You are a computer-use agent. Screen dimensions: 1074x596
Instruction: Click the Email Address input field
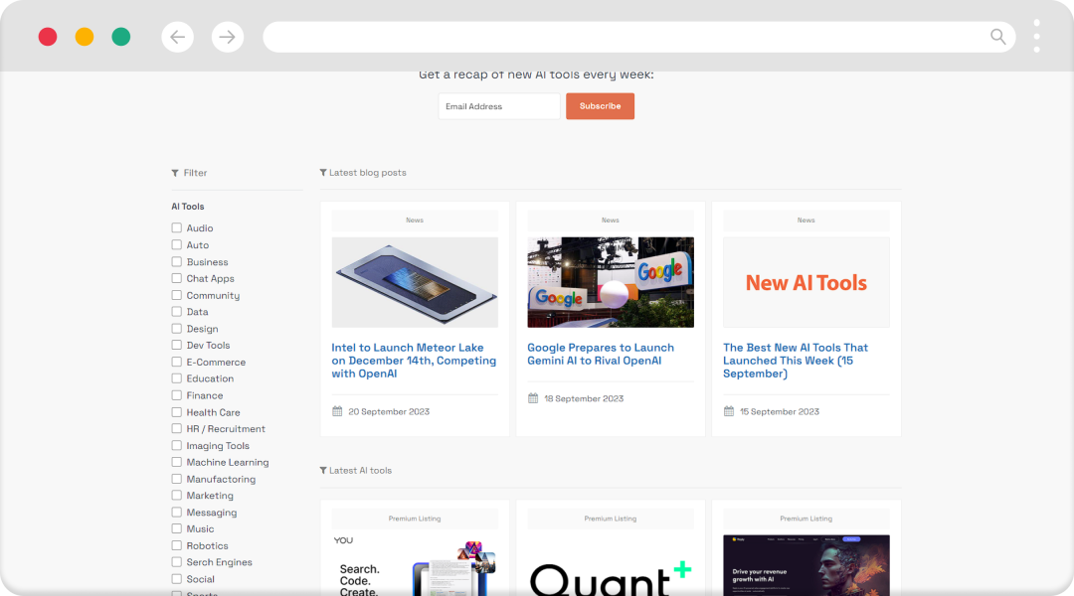(499, 106)
